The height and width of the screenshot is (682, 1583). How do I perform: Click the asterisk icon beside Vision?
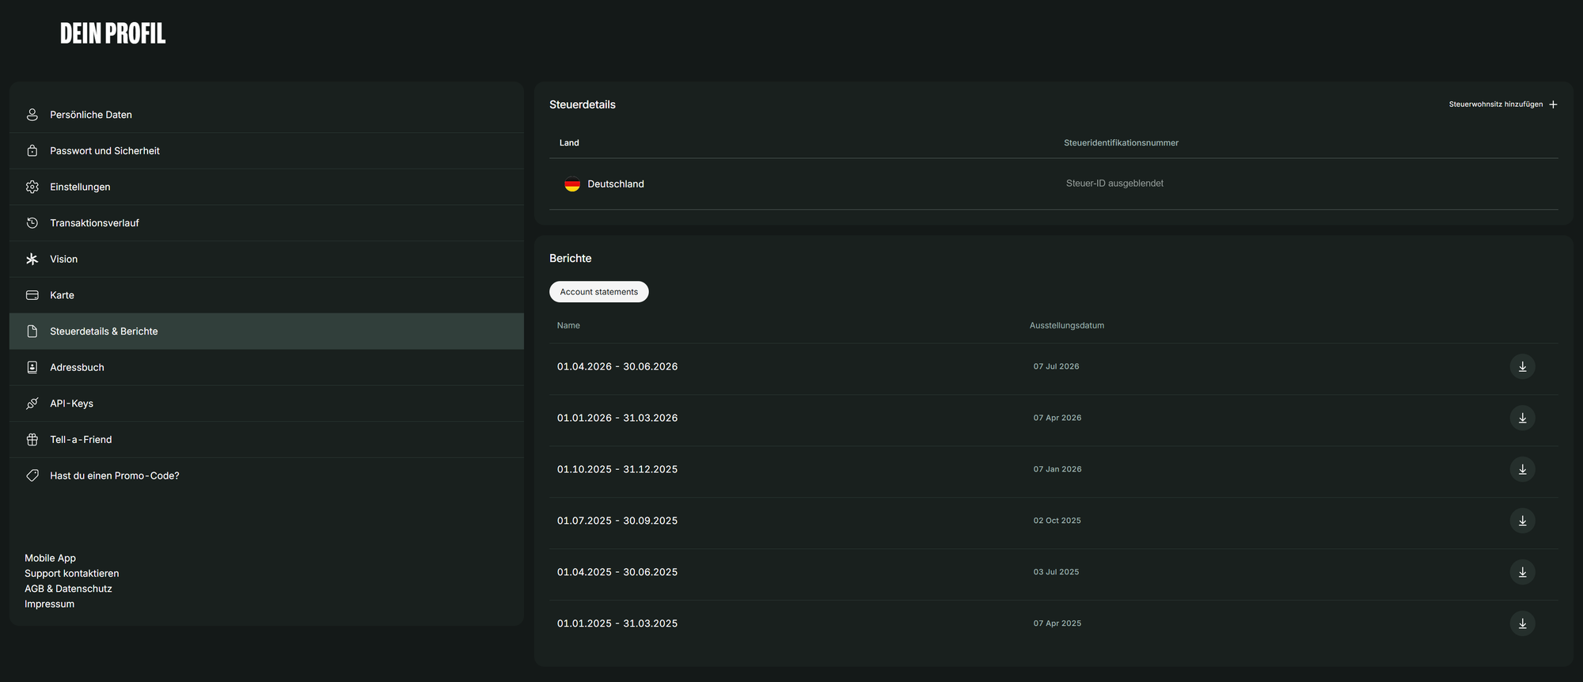32,259
